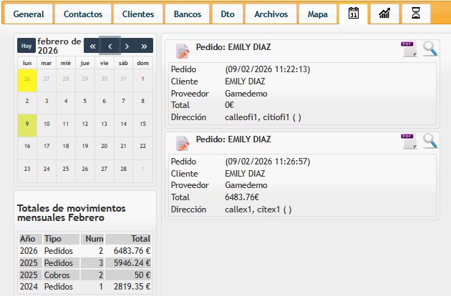Choose February 20 in calendar
The width and height of the screenshot is (451, 296).
104,148
